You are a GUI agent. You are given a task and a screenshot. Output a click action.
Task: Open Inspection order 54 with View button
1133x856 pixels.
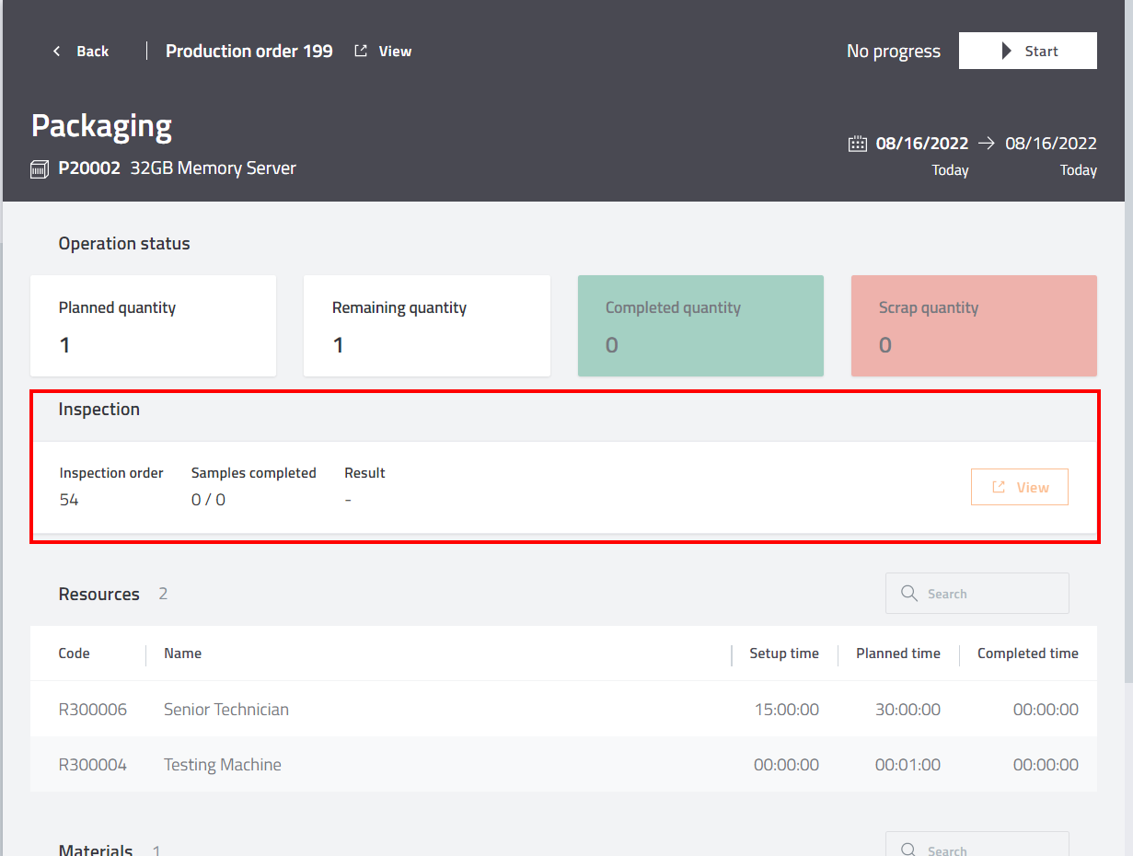click(1019, 487)
